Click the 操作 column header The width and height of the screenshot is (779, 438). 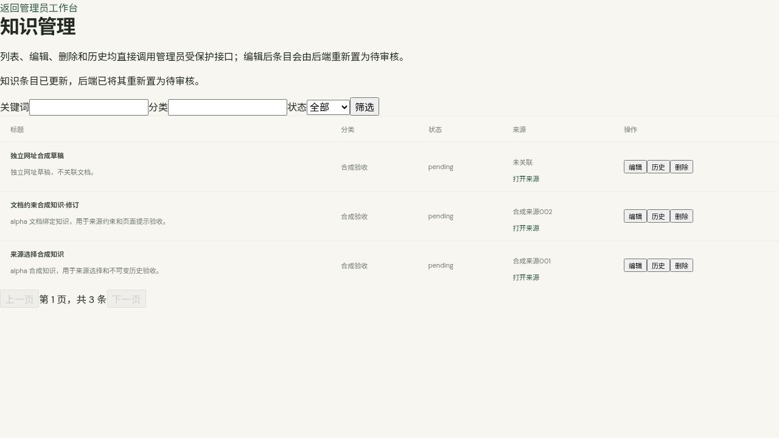[631, 130]
